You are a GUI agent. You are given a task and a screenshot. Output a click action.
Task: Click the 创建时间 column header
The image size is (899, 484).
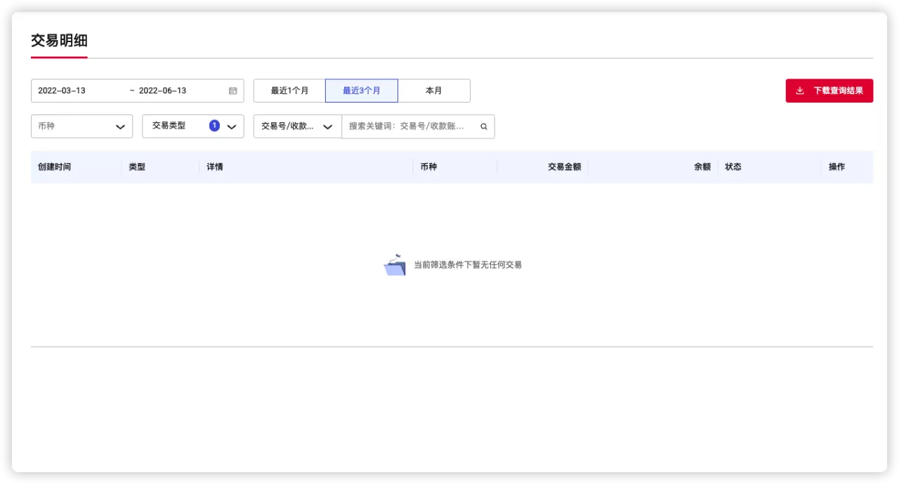point(55,166)
